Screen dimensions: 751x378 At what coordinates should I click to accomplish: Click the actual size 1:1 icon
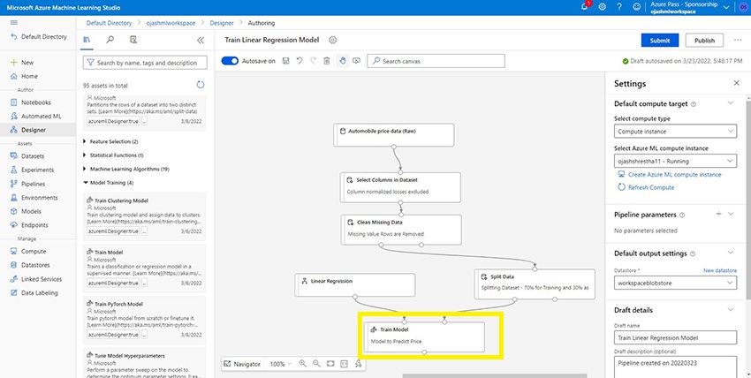pos(344,364)
